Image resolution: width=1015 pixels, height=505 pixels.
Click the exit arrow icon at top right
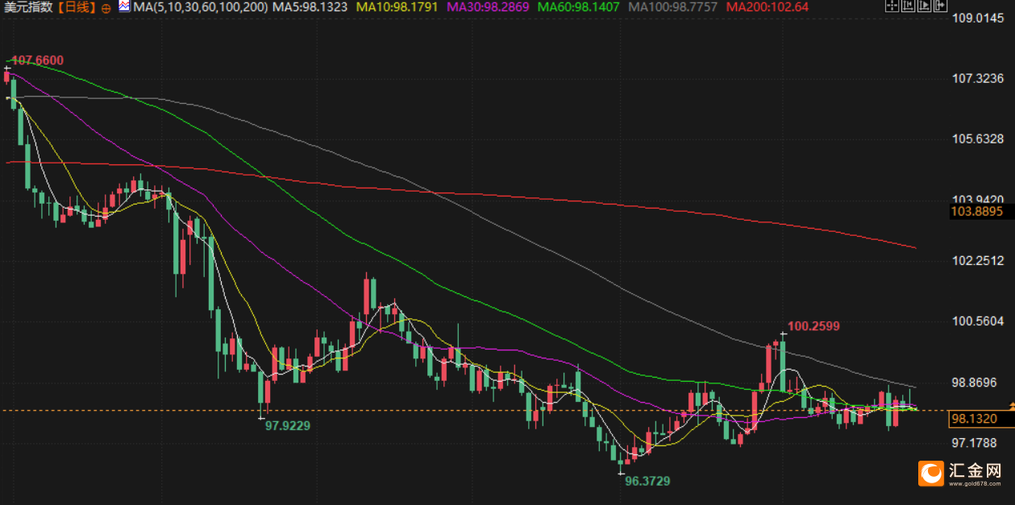tap(940, 6)
